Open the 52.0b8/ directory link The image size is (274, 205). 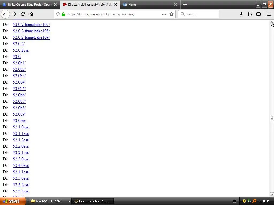(x=19, y=108)
